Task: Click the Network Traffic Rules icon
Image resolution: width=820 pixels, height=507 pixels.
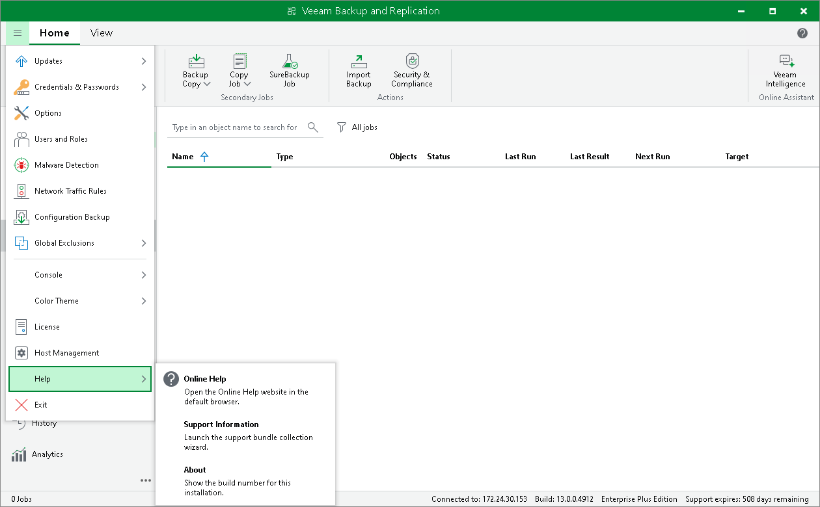Action: pyautogui.click(x=21, y=191)
